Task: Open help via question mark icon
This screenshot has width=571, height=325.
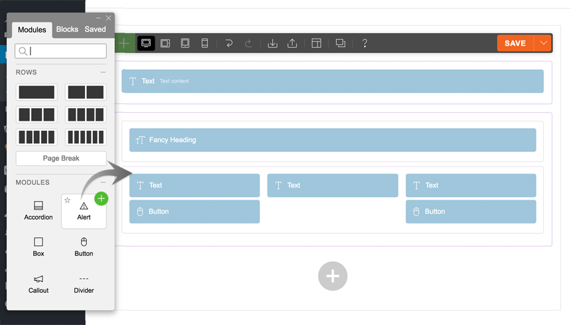Action: point(365,43)
